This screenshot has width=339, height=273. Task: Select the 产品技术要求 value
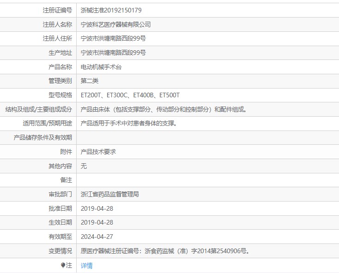pos(98,152)
